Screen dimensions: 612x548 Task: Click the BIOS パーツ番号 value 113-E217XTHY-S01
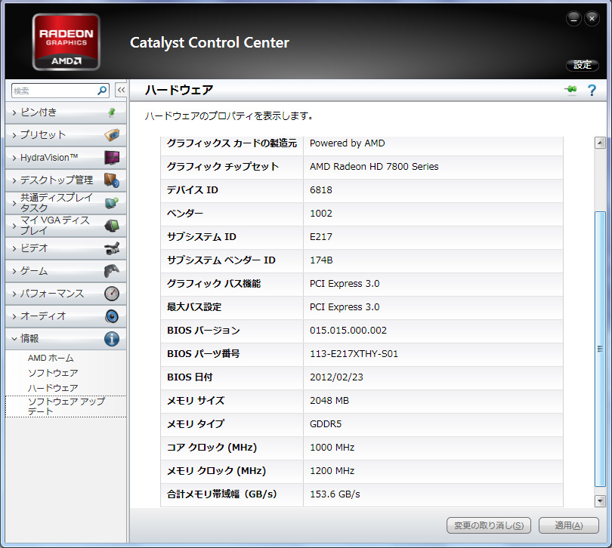coord(354,354)
